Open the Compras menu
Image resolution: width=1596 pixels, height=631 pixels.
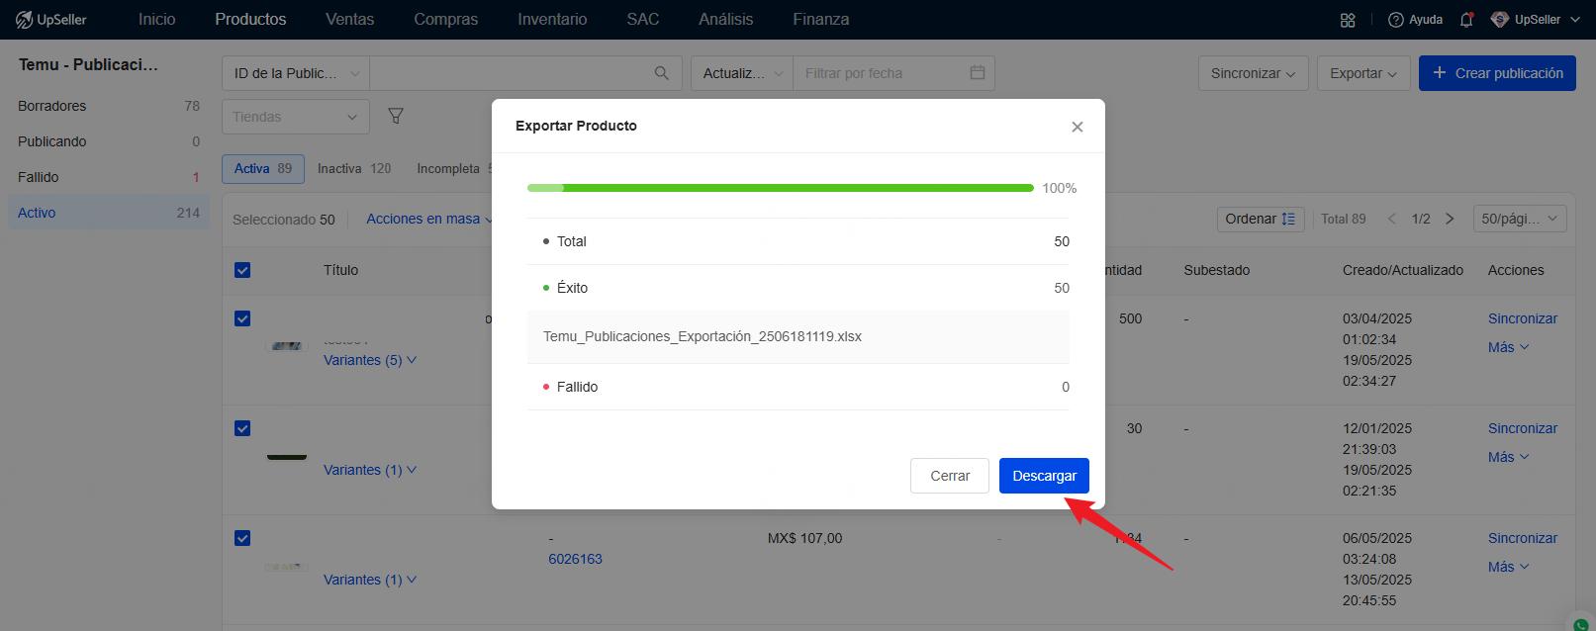pos(446,20)
